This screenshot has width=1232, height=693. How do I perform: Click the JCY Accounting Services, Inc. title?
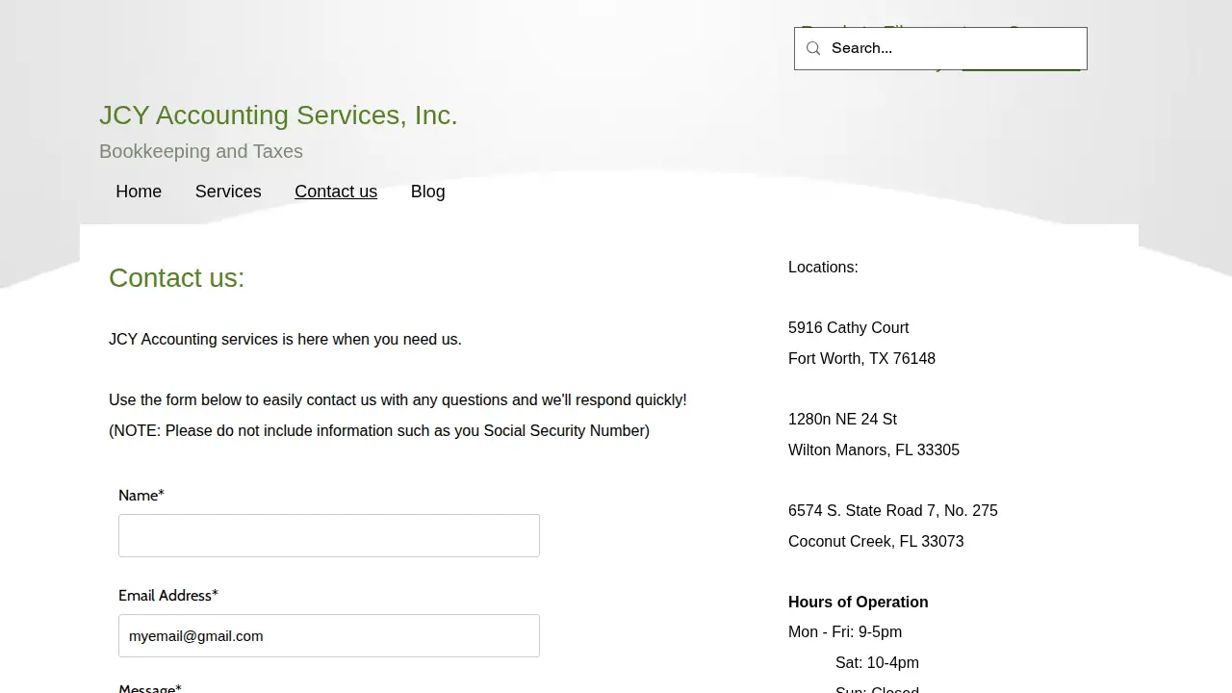[278, 115]
